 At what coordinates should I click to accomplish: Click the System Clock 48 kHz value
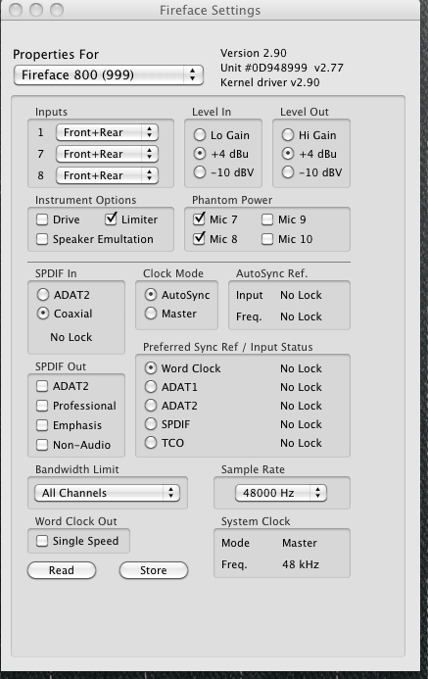pos(301,564)
